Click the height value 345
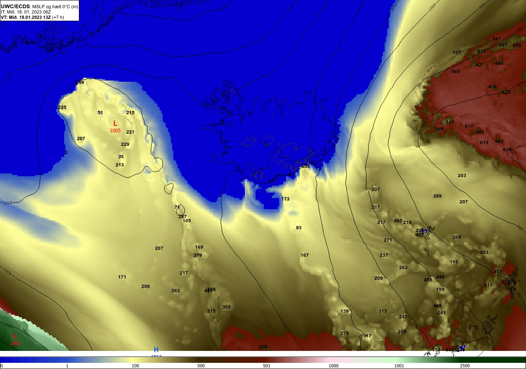This screenshot has width=526, height=369. click(x=457, y=52)
